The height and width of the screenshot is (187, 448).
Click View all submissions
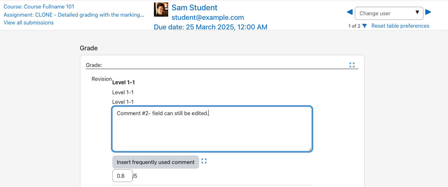point(28,23)
